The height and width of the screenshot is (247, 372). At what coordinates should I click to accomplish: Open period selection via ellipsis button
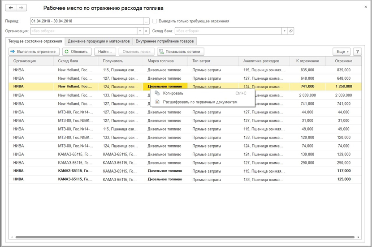click(146, 21)
